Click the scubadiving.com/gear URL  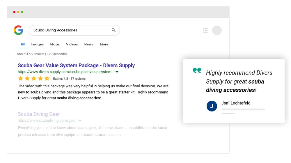(47, 121)
